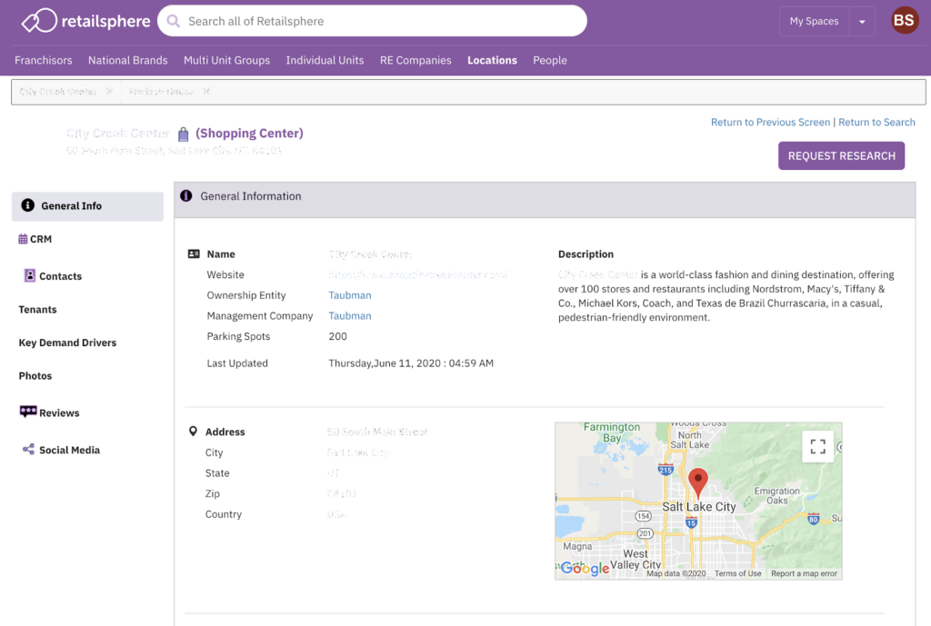The height and width of the screenshot is (626, 931).
Task: Click the (Shopping Center) title label
Action: tap(249, 134)
